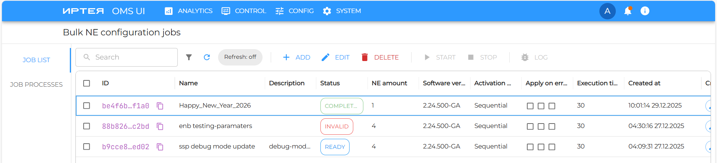Focus the Search input field
Screen dimensions: 717x163
(x=127, y=57)
